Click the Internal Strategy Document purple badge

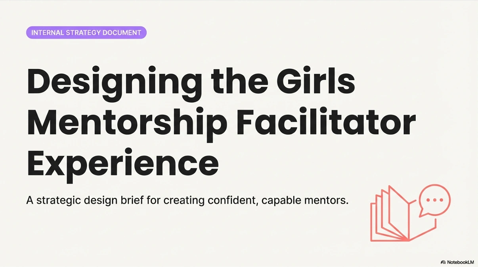[x=86, y=32]
